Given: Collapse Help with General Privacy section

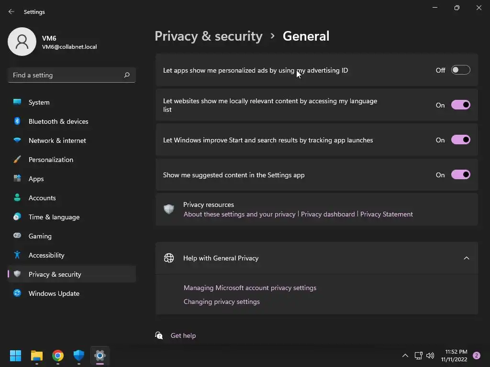Looking at the screenshot, I should pos(466,258).
